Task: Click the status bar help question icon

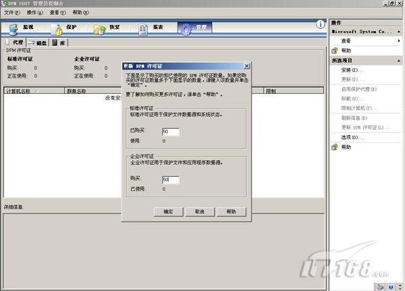Action: coord(391,287)
